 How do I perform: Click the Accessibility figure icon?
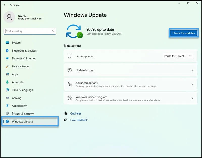(x=7, y=106)
